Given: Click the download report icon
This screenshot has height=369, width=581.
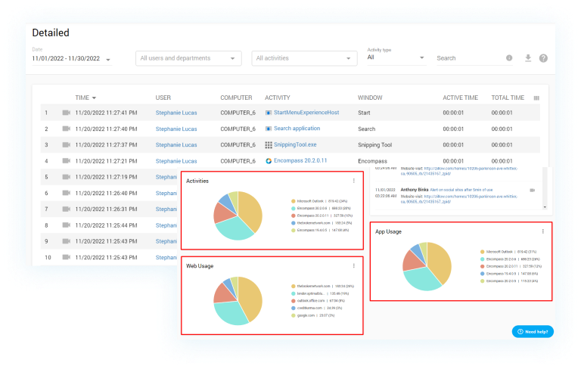Looking at the screenshot, I should tap(528, 58).
